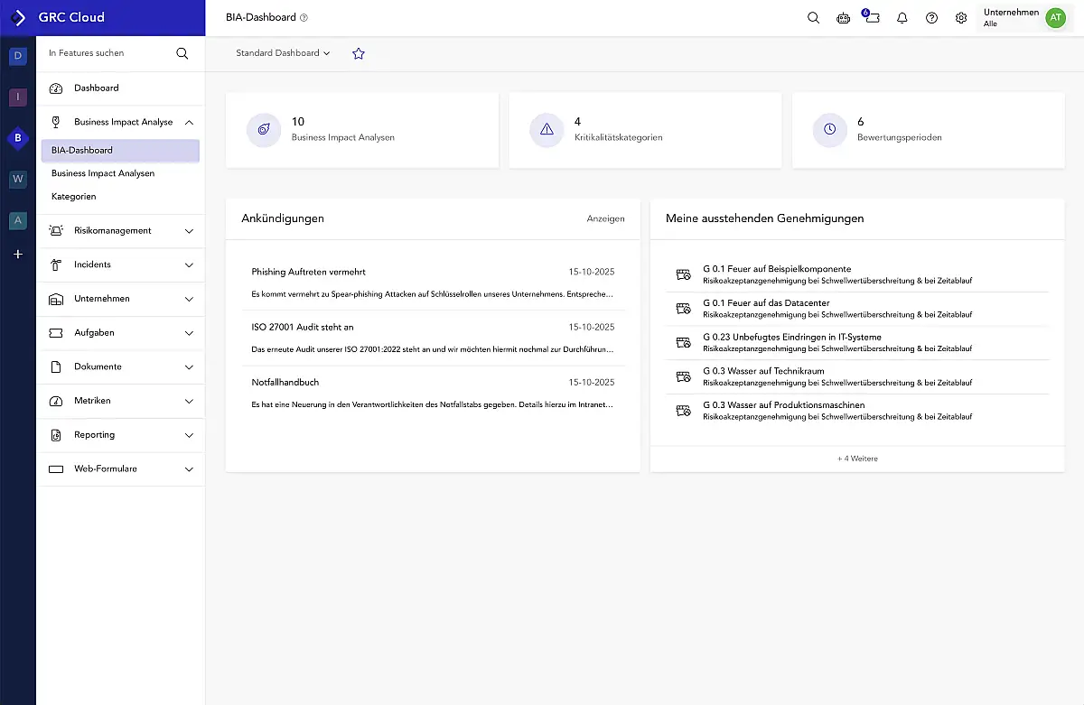The width and height of the screenshot is (1084, 705).
Task: Select Kategorien in sidebar
Action: point(73,196)
